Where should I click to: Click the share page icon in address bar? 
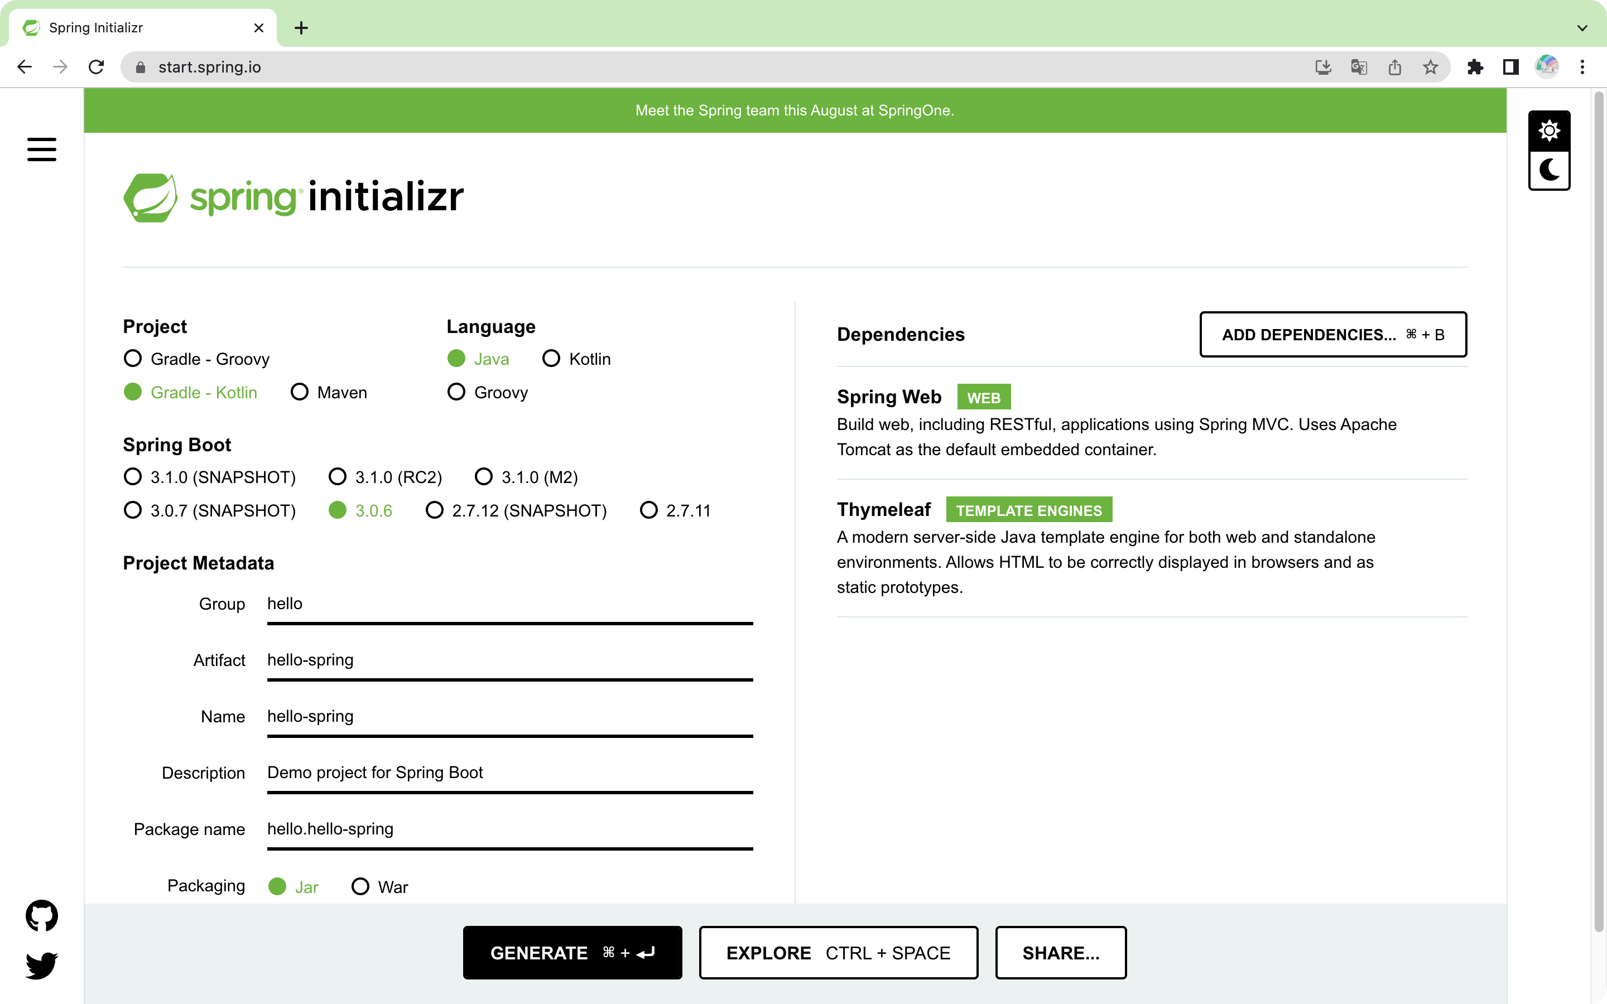pos(1394,67)
